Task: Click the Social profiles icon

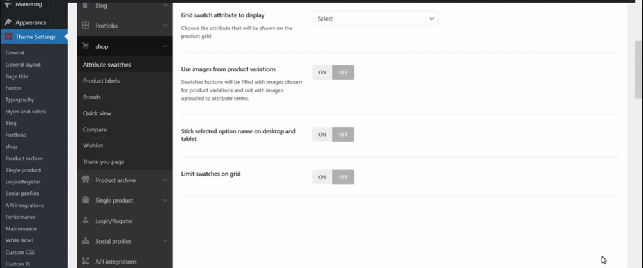Action: pyautogui.click(x=86, y=241)
